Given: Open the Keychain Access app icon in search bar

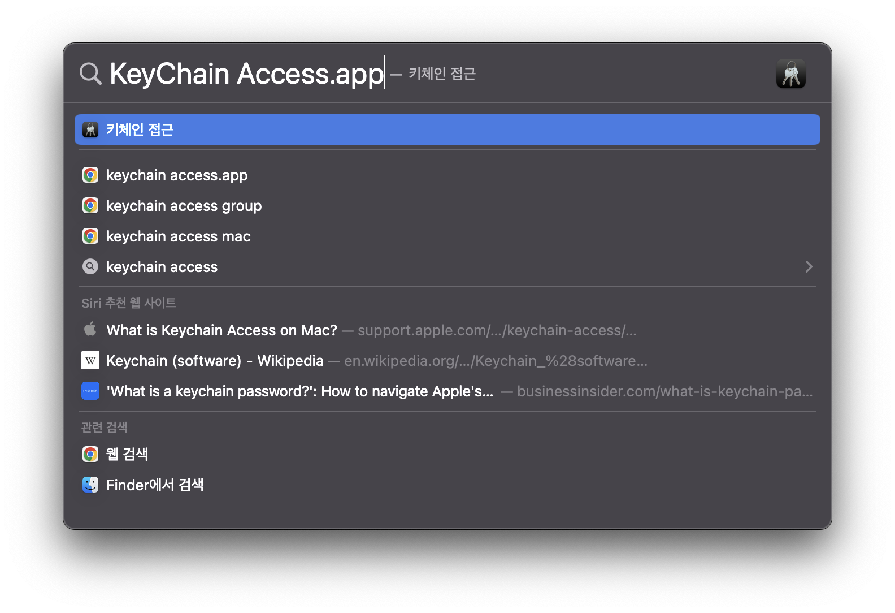Looking at the screenshot, I should click(791, 74).
